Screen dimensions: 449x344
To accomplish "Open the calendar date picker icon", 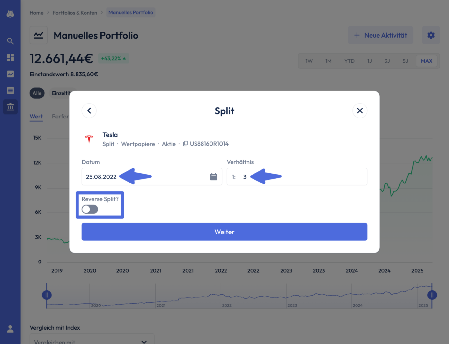I will pyautogui.click(x=214, y=176).
